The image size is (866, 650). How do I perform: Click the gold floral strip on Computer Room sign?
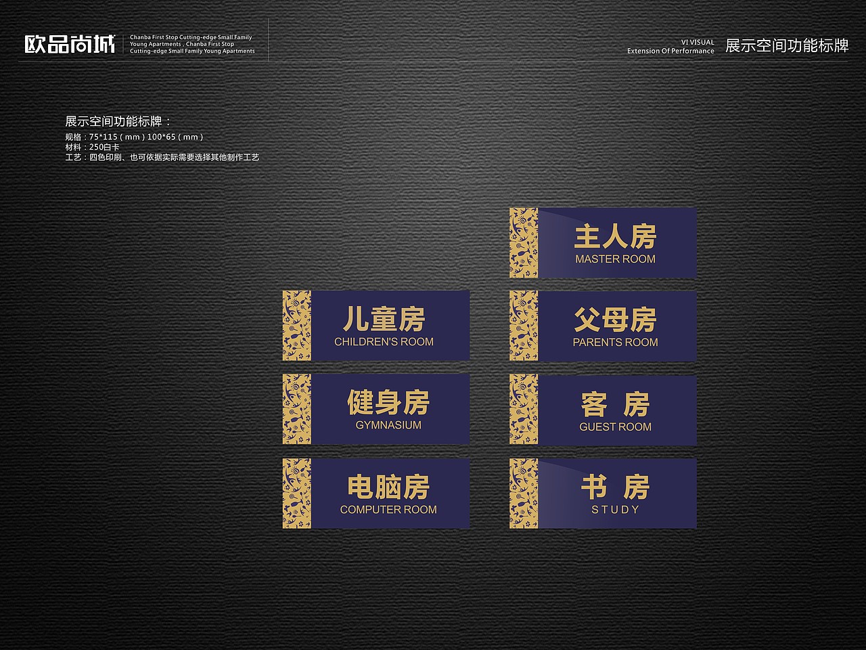296,493
